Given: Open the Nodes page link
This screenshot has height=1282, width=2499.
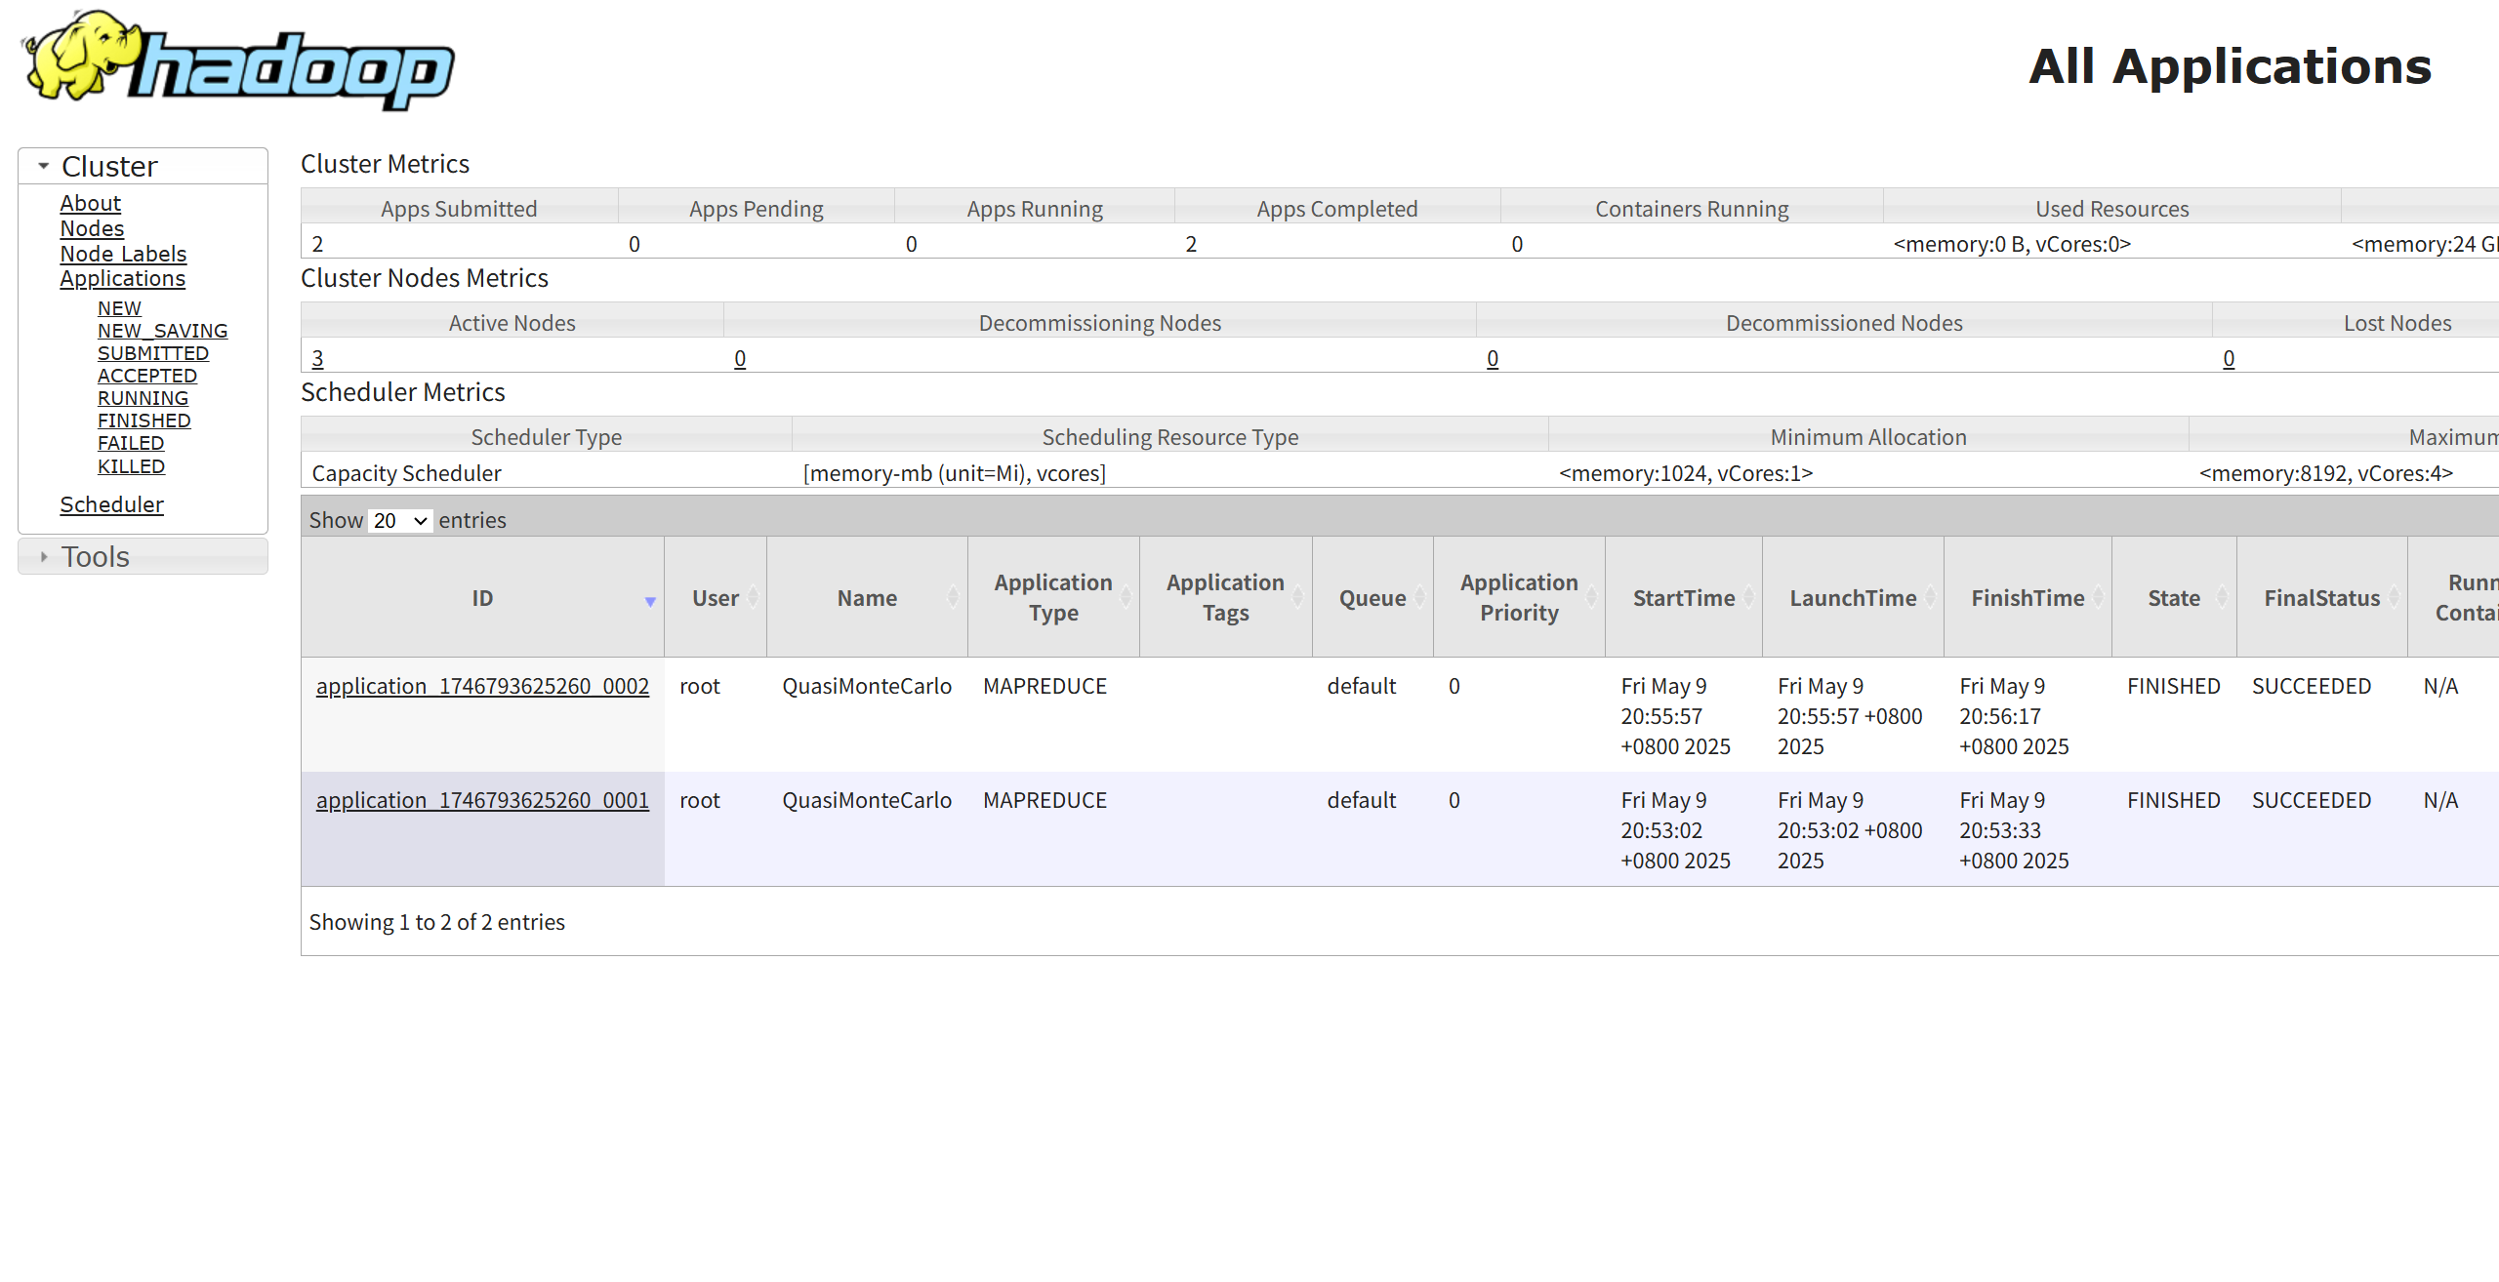Looking at the screenshot, I should 92,228.
